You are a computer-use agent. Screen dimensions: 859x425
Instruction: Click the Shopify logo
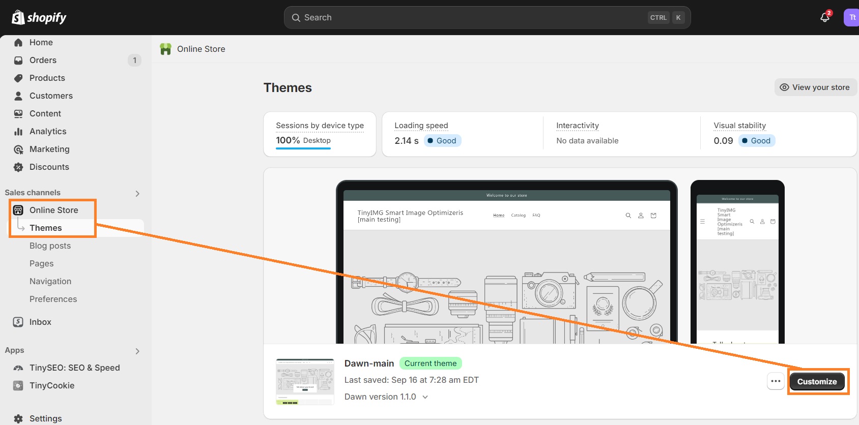pos(39,18)
